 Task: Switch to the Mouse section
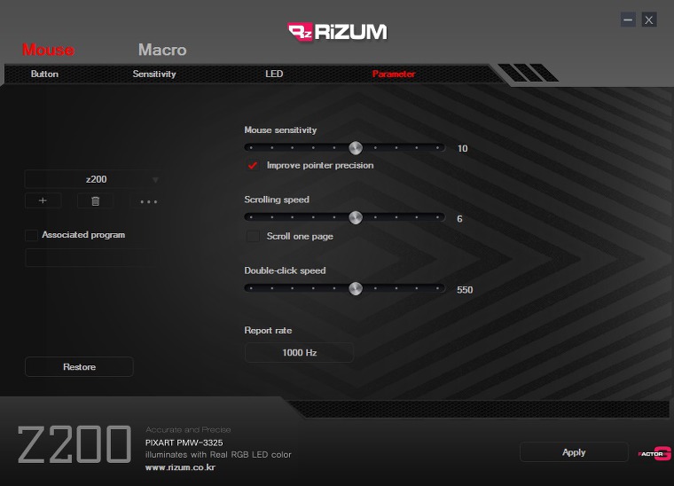click(48, 50)
